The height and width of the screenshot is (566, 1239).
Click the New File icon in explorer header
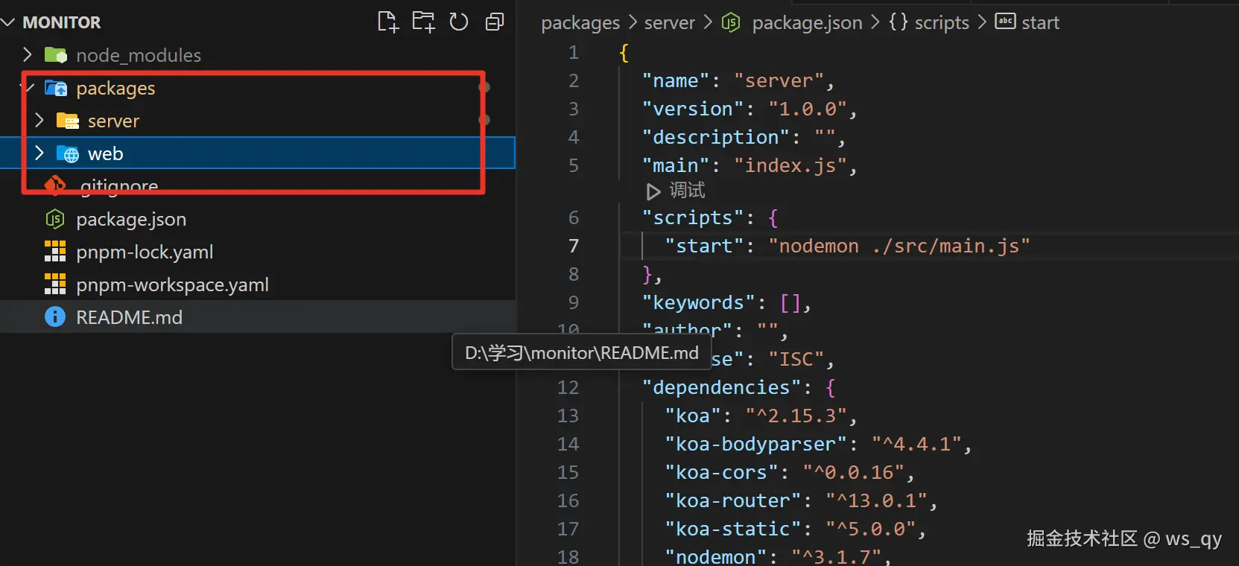(388, 22)
